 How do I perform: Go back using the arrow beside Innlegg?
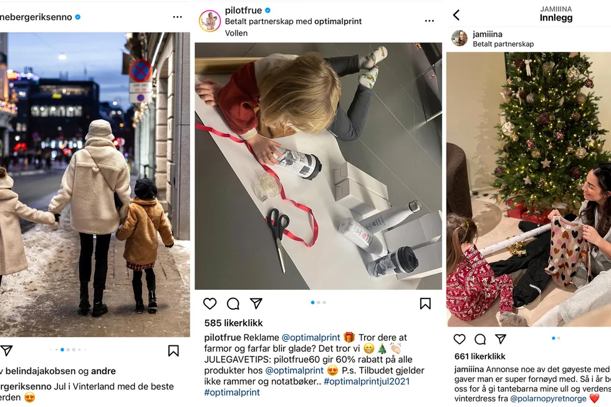(456, 15)
